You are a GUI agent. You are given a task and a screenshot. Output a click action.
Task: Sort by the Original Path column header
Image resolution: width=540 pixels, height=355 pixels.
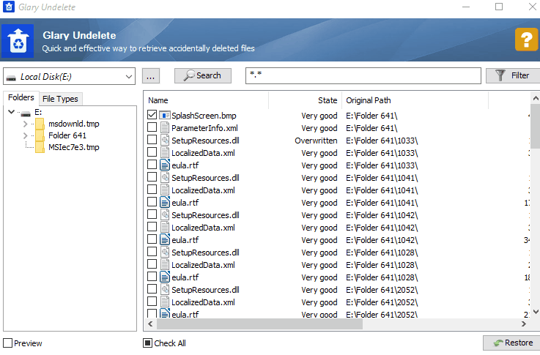pos(415,100)
